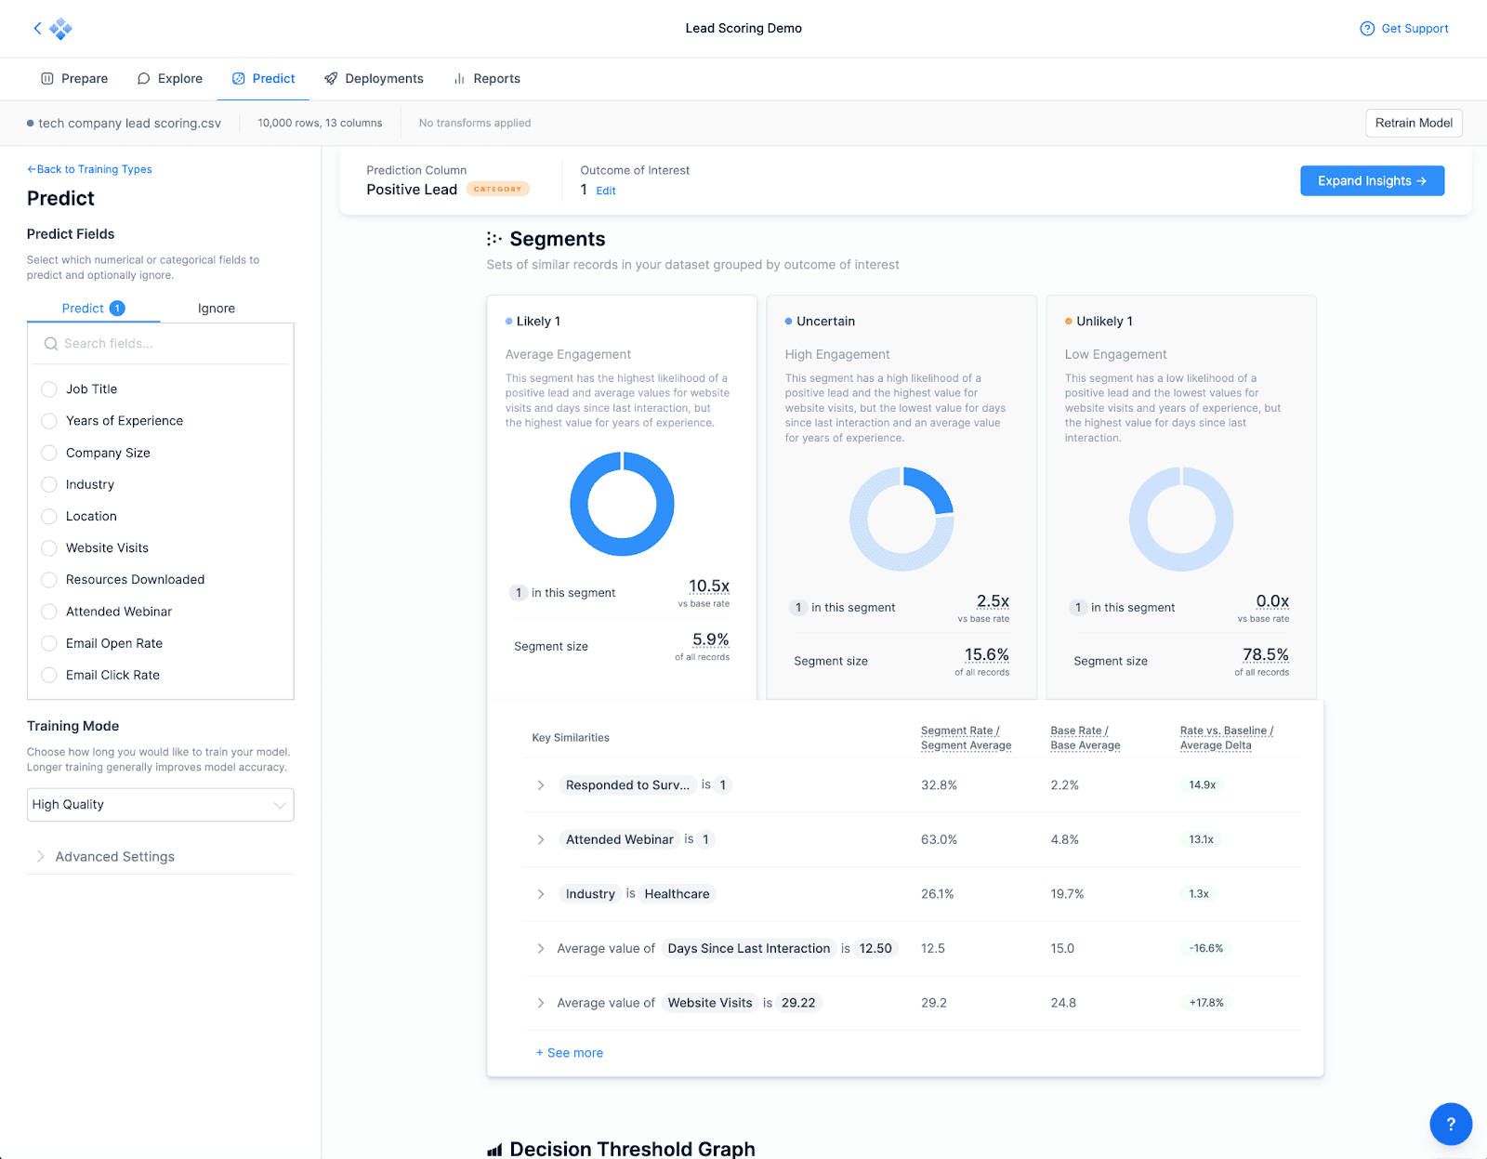1487x1159 pixels.
Task: Expand the Attended Webinar similarity row
Action: tap(541, 840)
